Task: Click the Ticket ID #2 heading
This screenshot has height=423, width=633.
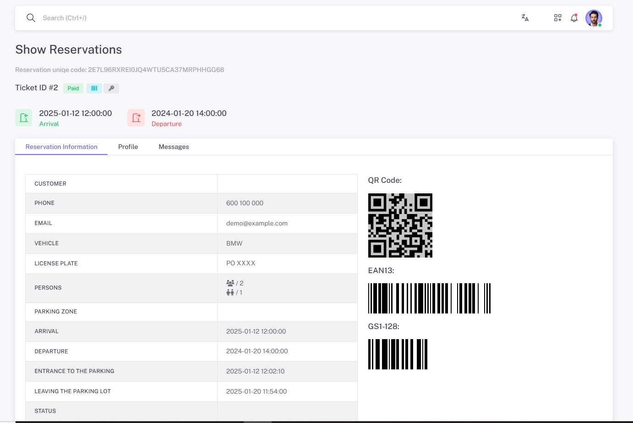Action: (37, 88)
